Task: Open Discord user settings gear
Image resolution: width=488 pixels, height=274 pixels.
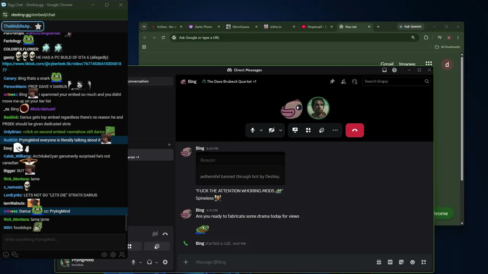Action: click(x=165, y=262)
